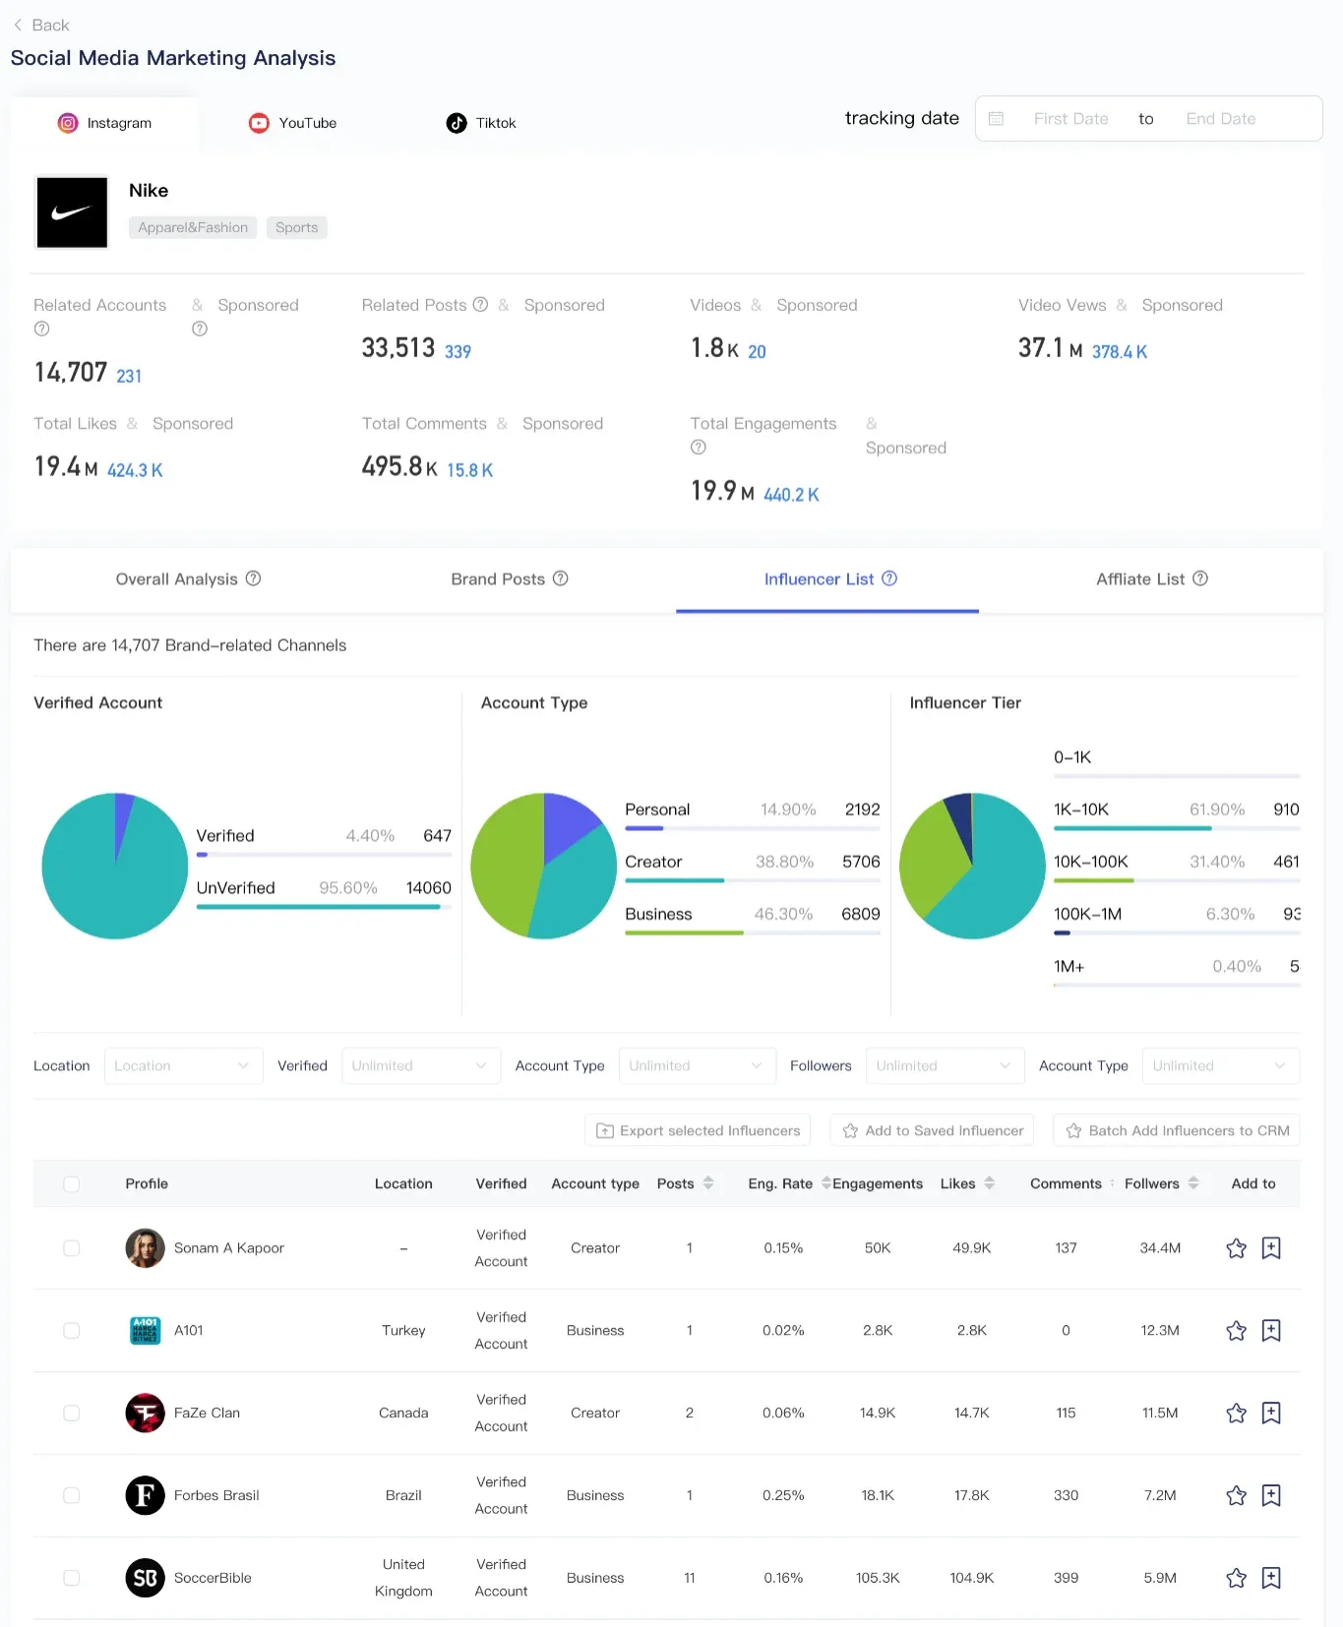Image resolution: width=1343 pixels, height=1627 pixels.
Task: Open the Forbes Brasil profile name
Action: point(216,1496)
